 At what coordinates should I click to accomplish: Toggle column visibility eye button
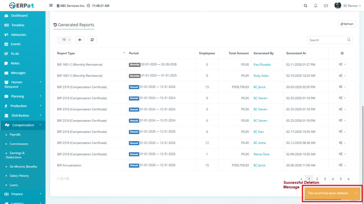pyautogui.click(x=80, y=40)
